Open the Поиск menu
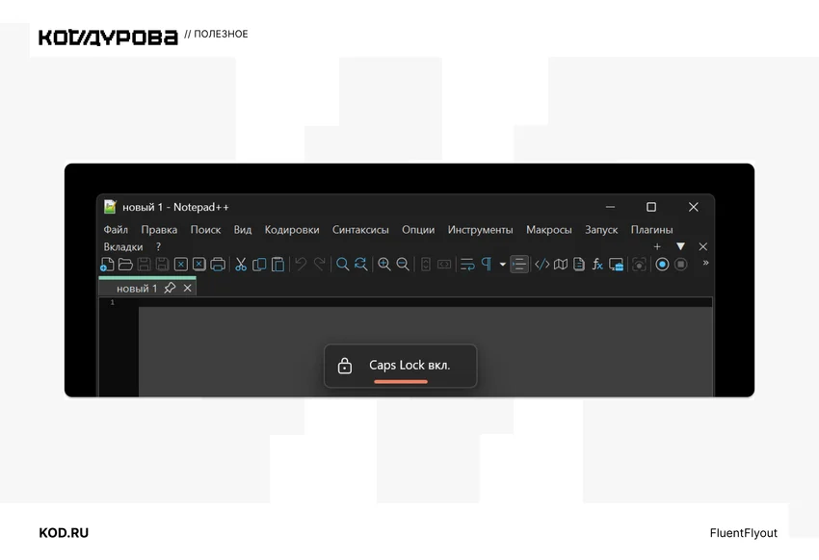 [205, 229]
